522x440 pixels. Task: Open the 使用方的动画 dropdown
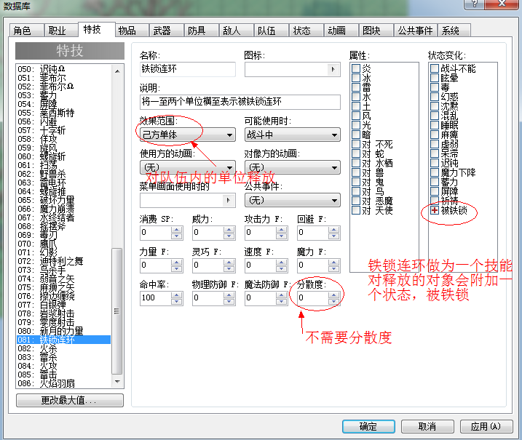[188, 167]
